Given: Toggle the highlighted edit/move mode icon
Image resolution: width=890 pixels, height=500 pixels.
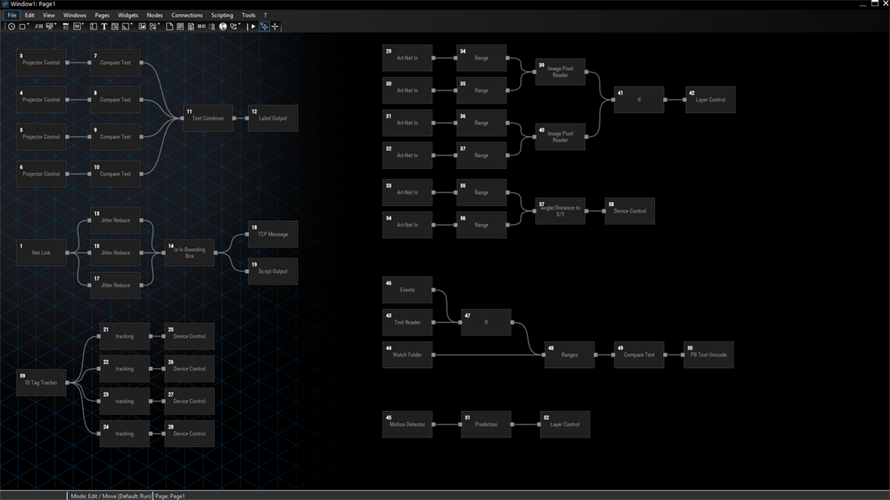Looking at the screenshot, I should pos(264,26).
